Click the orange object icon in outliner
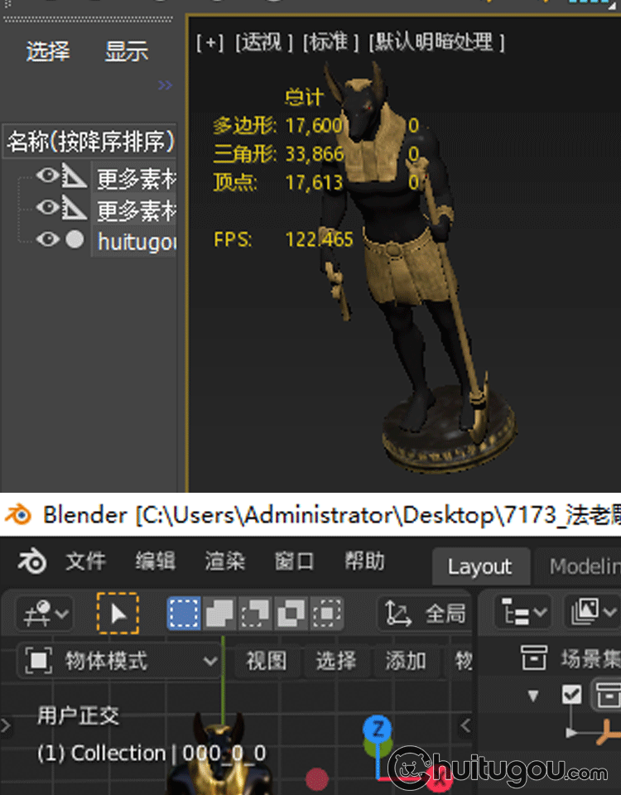The image size is (621, 795). [609, 733]
